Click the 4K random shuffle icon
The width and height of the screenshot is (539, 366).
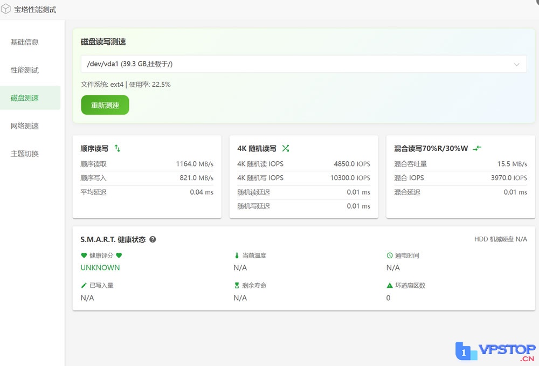(x=286, y=148)
